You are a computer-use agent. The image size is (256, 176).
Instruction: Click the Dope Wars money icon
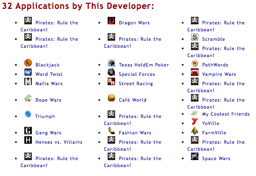point(28,98)
